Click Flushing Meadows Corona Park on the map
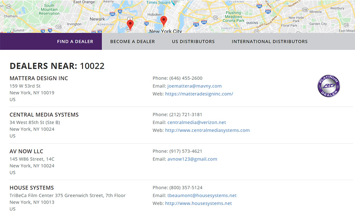This screenshot has width=355, height=213. pos(234,17)
